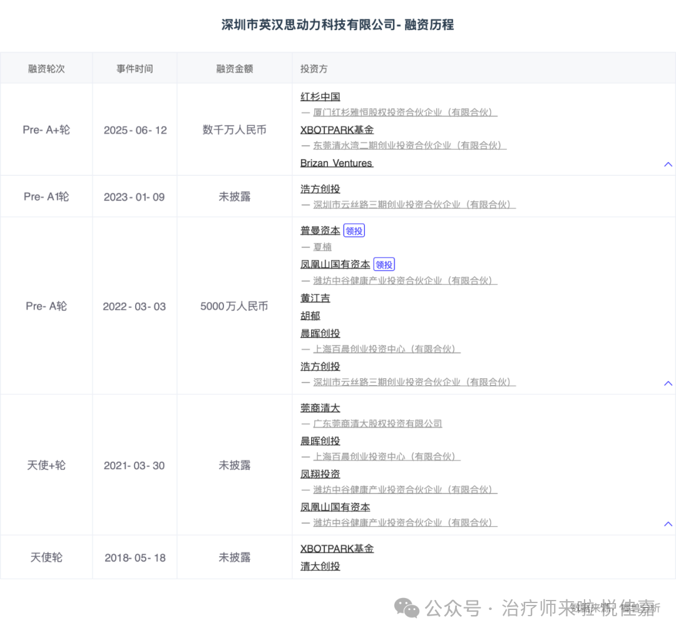Image resolution: width=676 pixels, height=635 pixels.
Task: Open the 夏楠 sub-investor link
Action: [x=322, y=247]
